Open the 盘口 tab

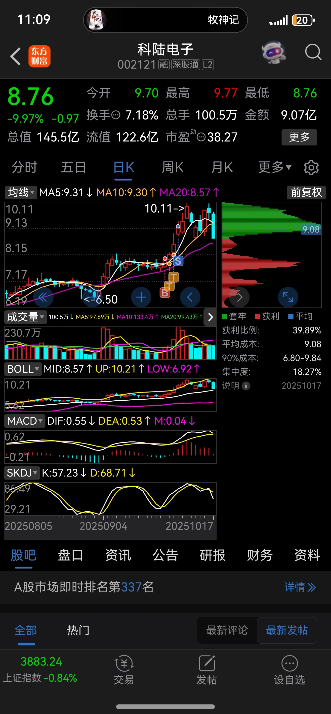(x=70, y=555)
